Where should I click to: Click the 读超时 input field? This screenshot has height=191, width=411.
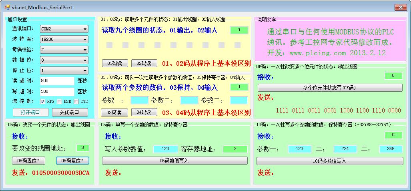click(x=57, y=81)
